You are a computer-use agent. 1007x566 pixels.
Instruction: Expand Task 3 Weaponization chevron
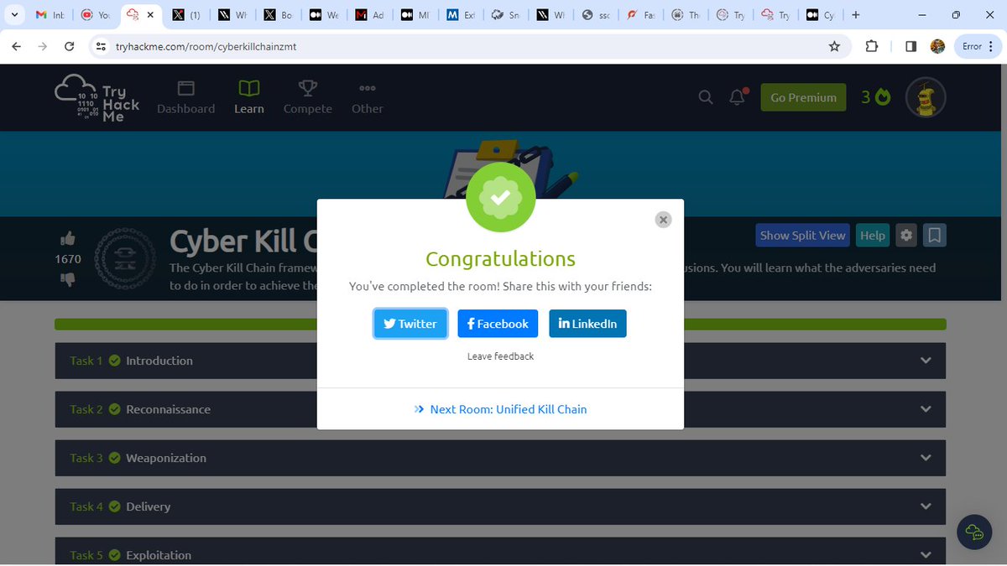[926, 458]
